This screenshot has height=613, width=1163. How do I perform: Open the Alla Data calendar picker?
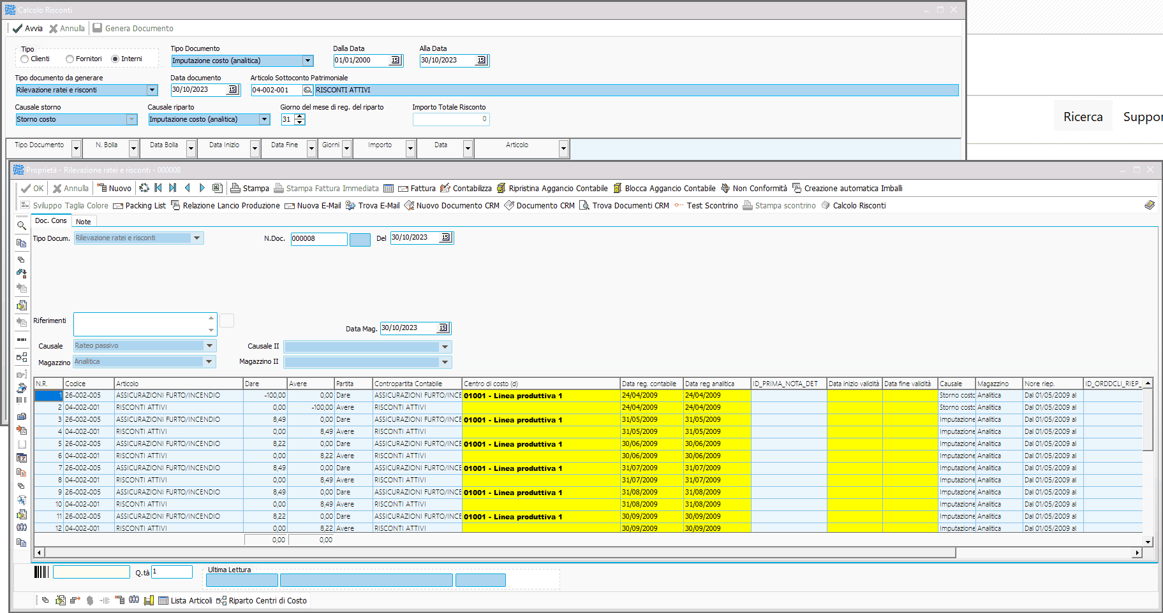point(482,60)
